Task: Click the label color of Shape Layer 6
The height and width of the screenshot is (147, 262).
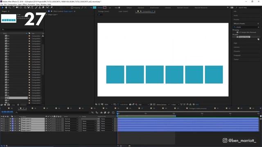Action: (x=13, y=119)
